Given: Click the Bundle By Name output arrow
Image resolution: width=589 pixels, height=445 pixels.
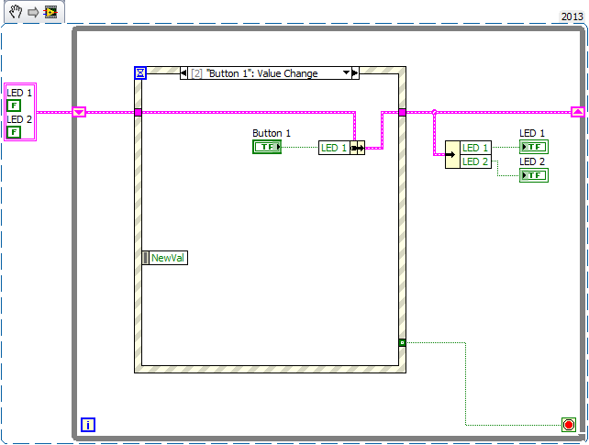Looking at the screenshot, I should coord(357,148).
